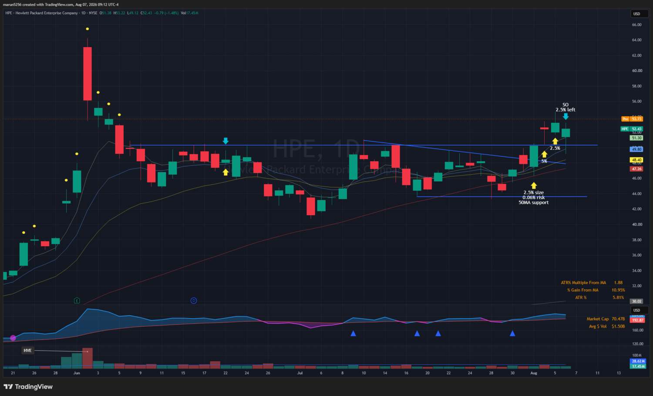Click the "Market Cap" value 70.47B
The height and width of the screenshot is (396, 653).
[x=618, y=319]
